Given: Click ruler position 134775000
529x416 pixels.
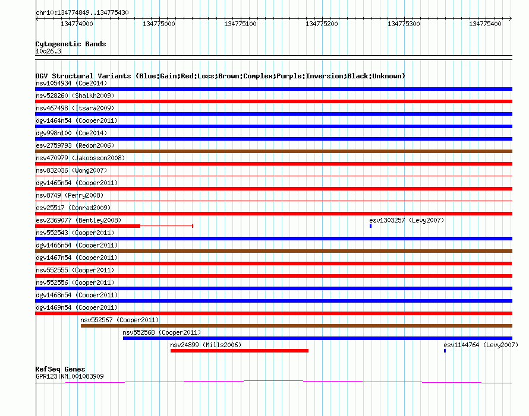Looking at the screenshot, I should pos(159,24).
